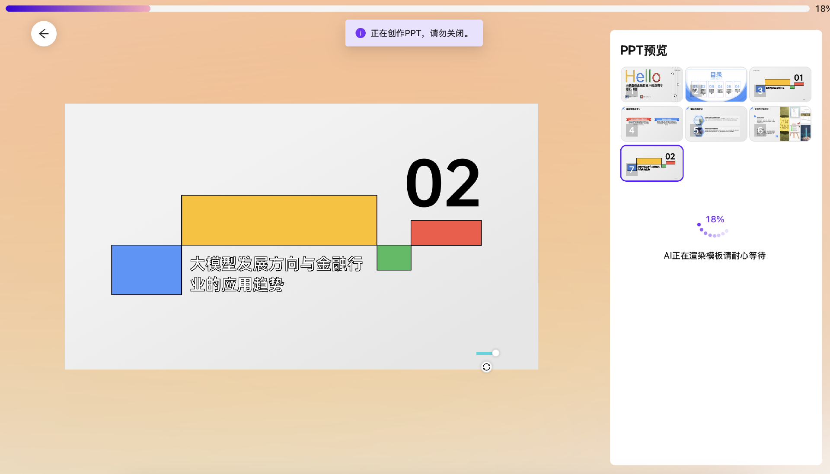Click the blue square on the slide
This screenshot has height=474, width=830.
146,270
